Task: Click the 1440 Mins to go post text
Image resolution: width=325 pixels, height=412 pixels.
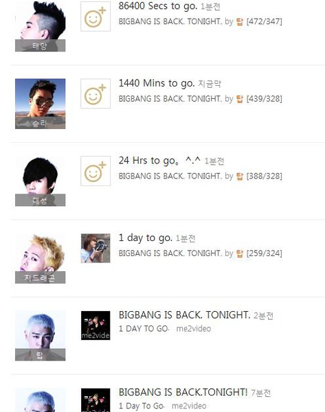Action: [157, 83]
